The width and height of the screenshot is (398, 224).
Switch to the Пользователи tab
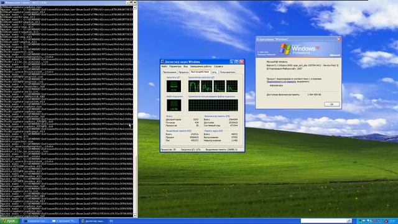[x=227, y=72]
